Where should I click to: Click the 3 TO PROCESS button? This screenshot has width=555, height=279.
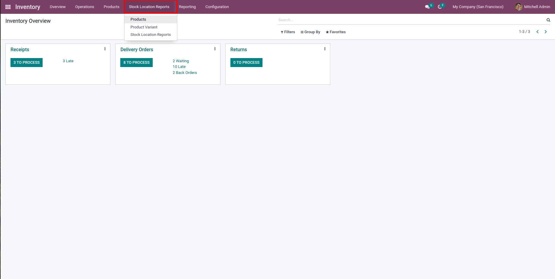(x=26, y=63)
